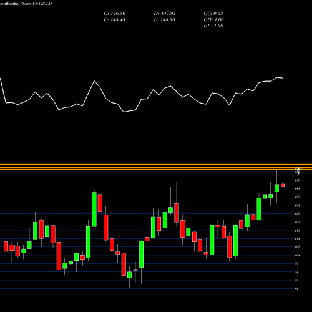Click the OH: 1.06 readout
This screenshot has width=312, height=312.
pyautogui.click(x=213, y=20)
